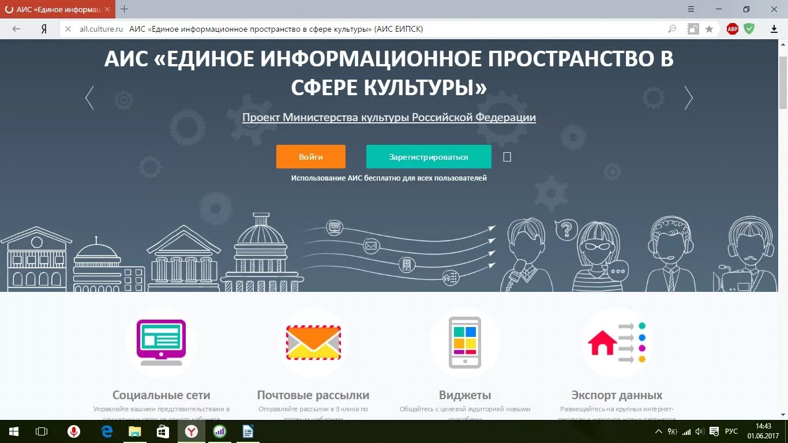Click the page vertical scrollbar thumb
This screenshot has width=788, height=443.
click(x=783, y=82)
